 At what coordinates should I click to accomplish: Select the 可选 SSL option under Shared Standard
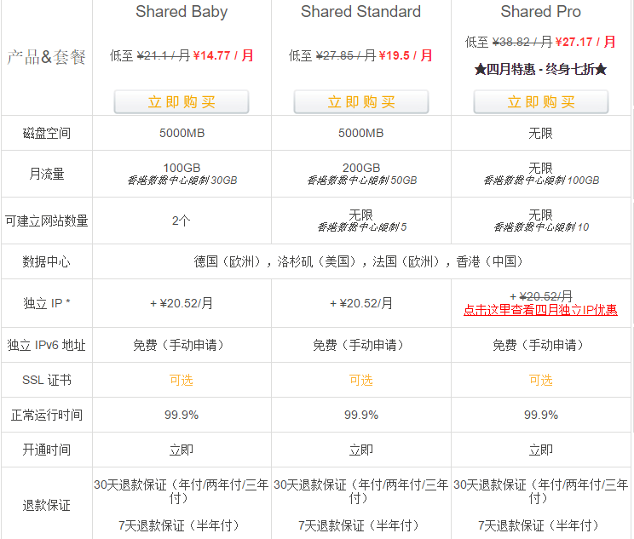[361, 380]
